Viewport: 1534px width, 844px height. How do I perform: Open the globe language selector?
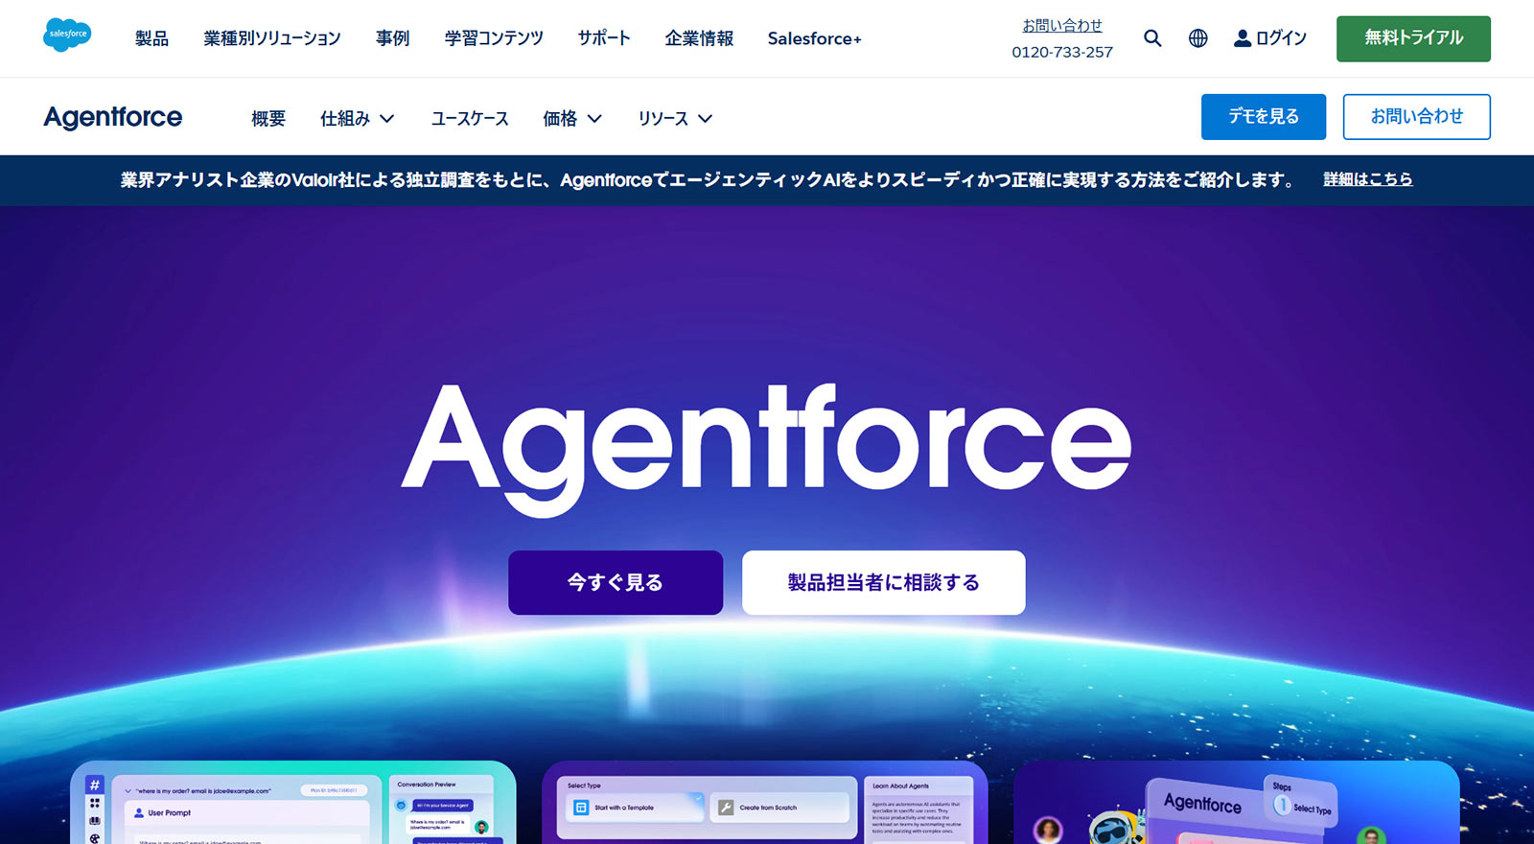(x=1197, y=38)
